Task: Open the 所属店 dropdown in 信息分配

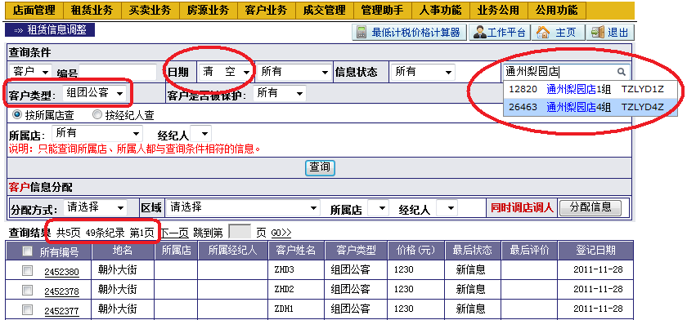Action: pos(378,208)
